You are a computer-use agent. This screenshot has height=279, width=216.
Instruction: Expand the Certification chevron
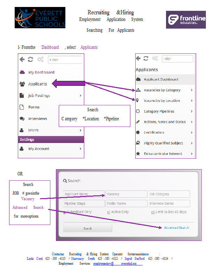[x=192, y=133]
